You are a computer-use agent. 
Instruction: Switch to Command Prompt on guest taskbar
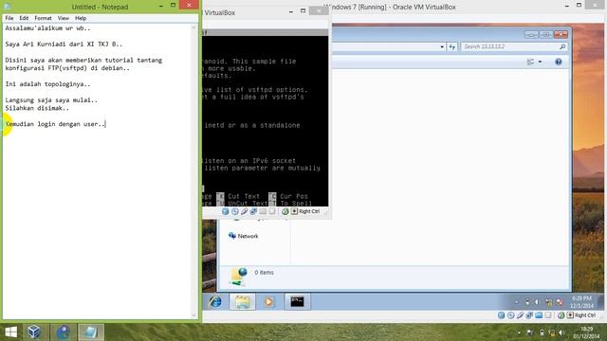[x=297, y=301]
